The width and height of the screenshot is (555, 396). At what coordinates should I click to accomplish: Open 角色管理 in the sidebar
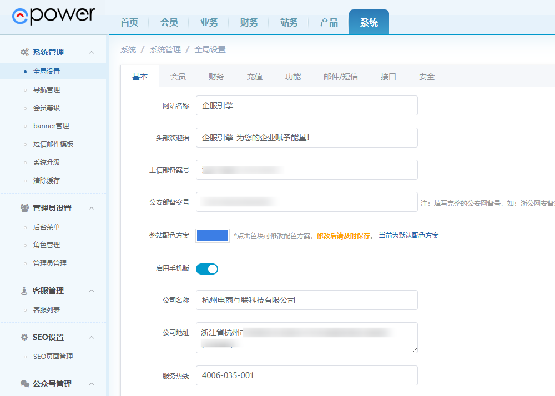point(47,245)
